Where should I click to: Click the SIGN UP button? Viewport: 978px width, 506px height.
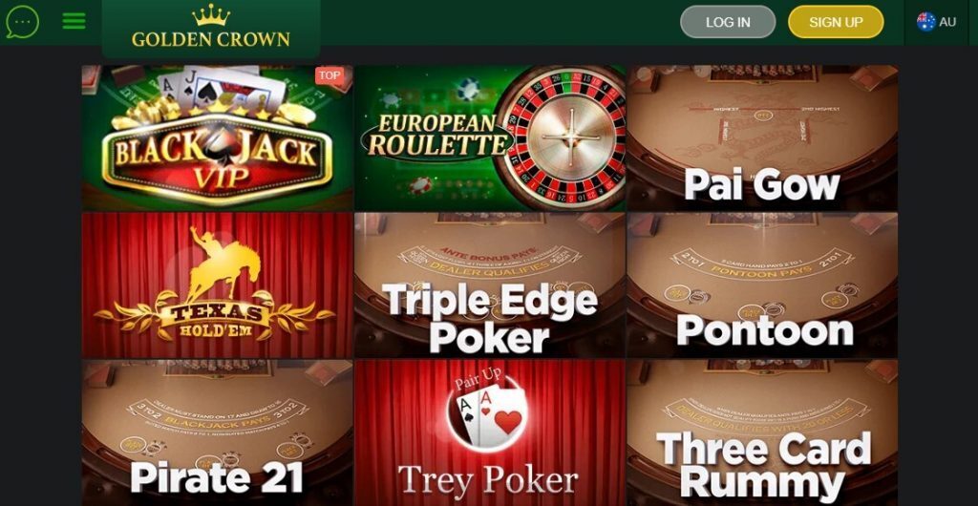pos(836,22)
